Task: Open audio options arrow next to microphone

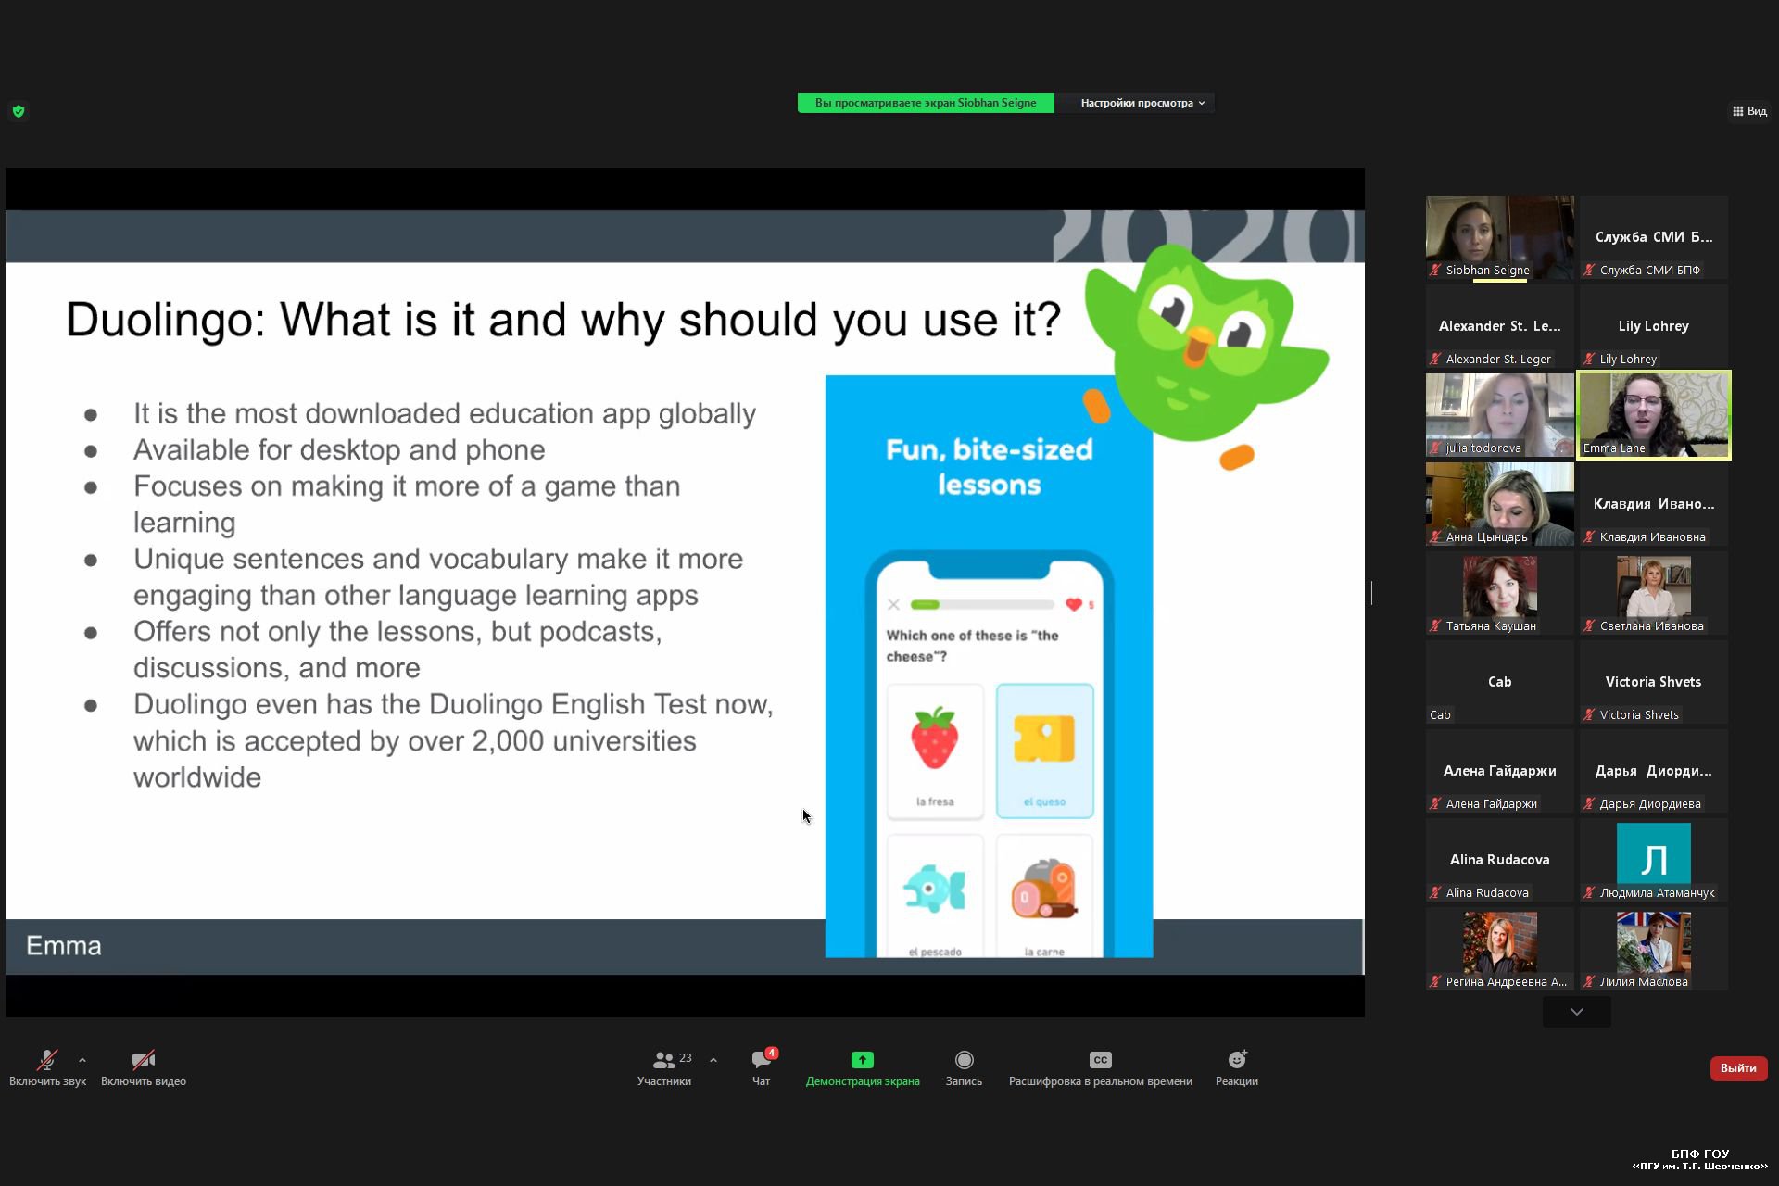Action: tap(82, 1060)
